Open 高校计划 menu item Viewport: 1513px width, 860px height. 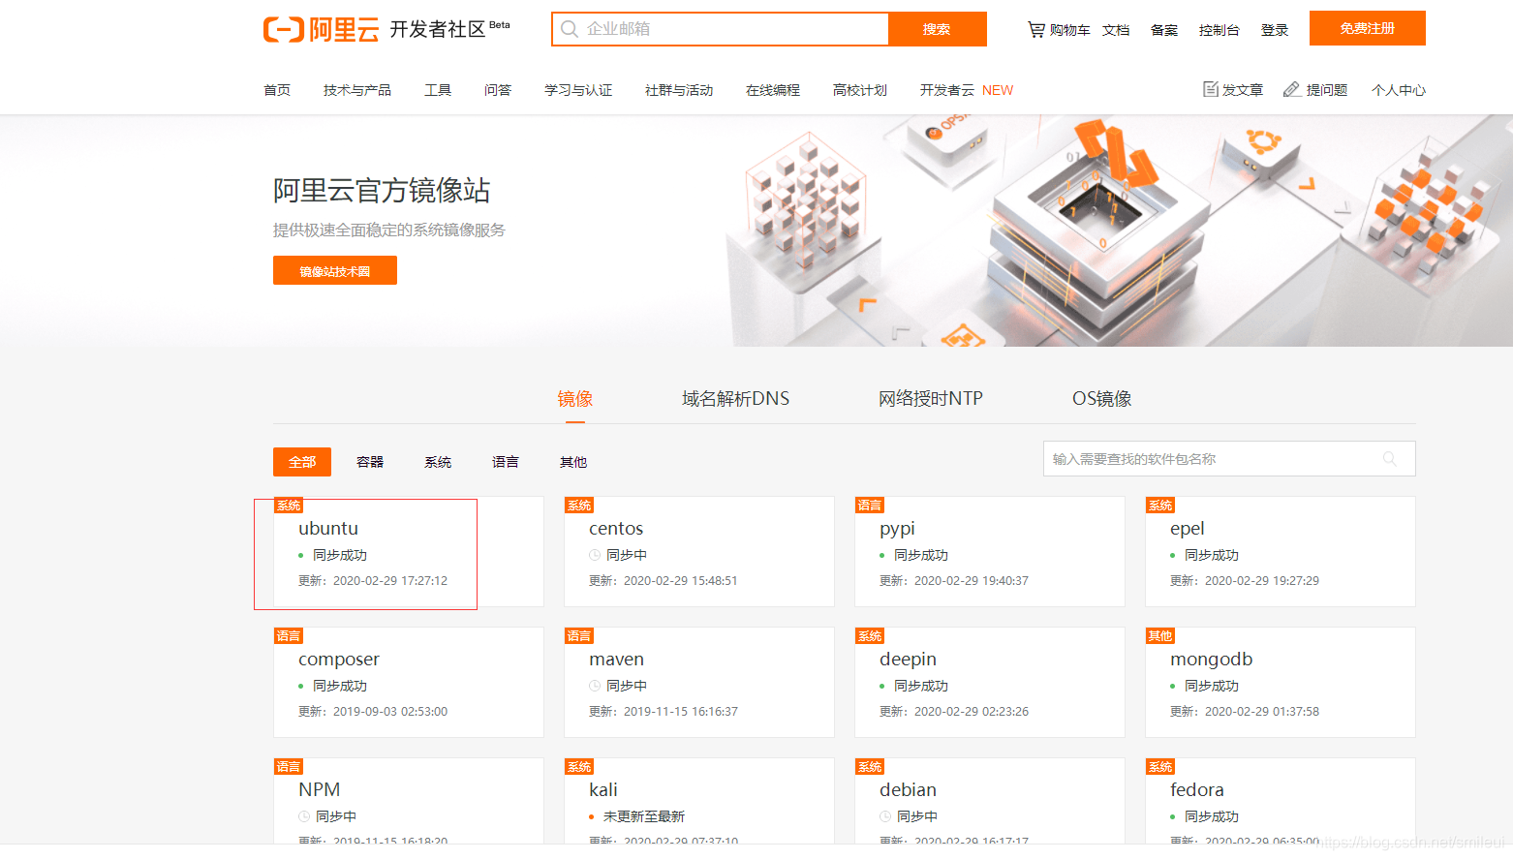click(x=860, y=90)
